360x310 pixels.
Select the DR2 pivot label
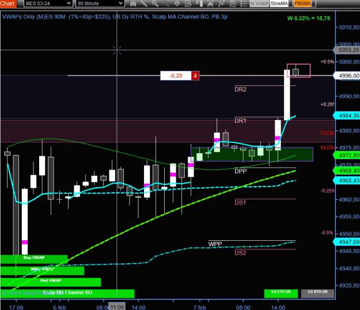(240, 89)
